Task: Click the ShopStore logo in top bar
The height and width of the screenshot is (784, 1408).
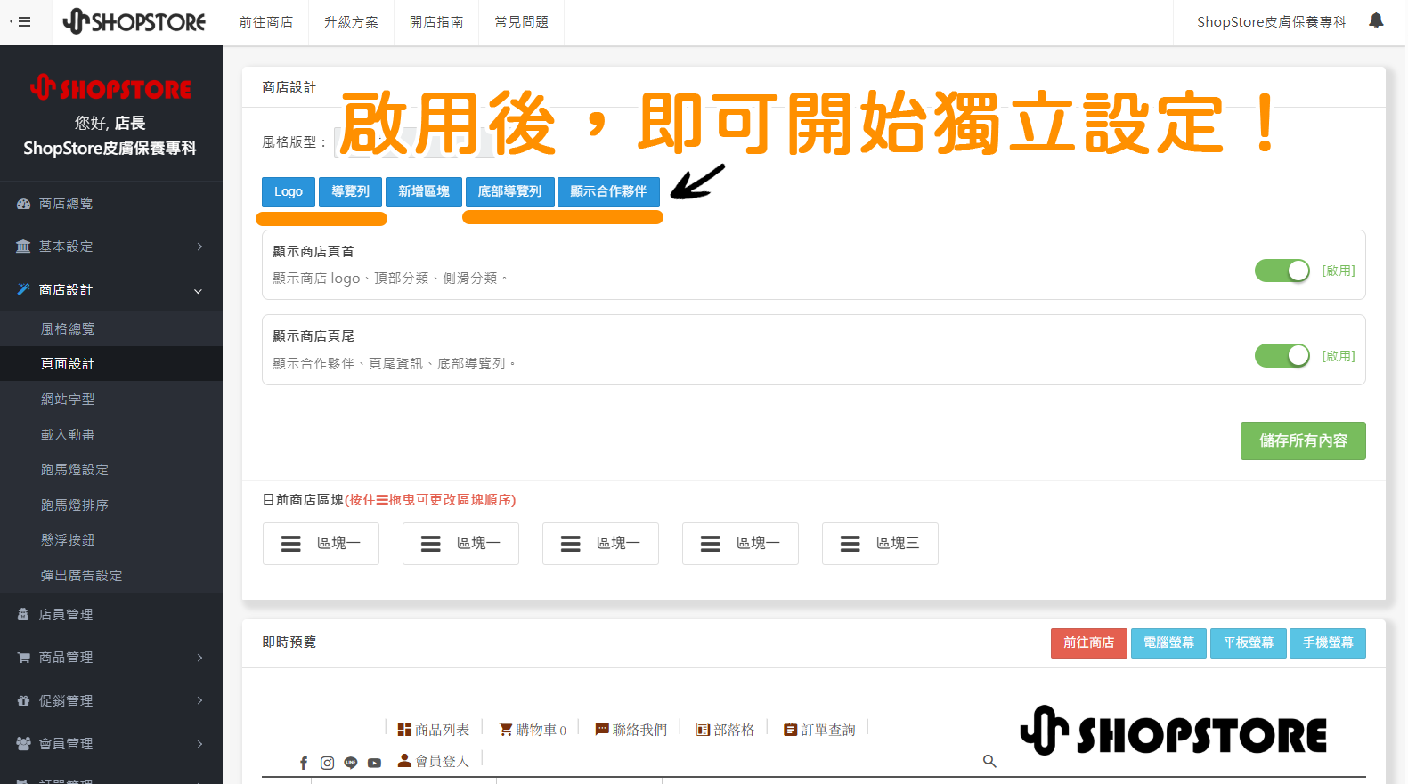Action: 134,21
